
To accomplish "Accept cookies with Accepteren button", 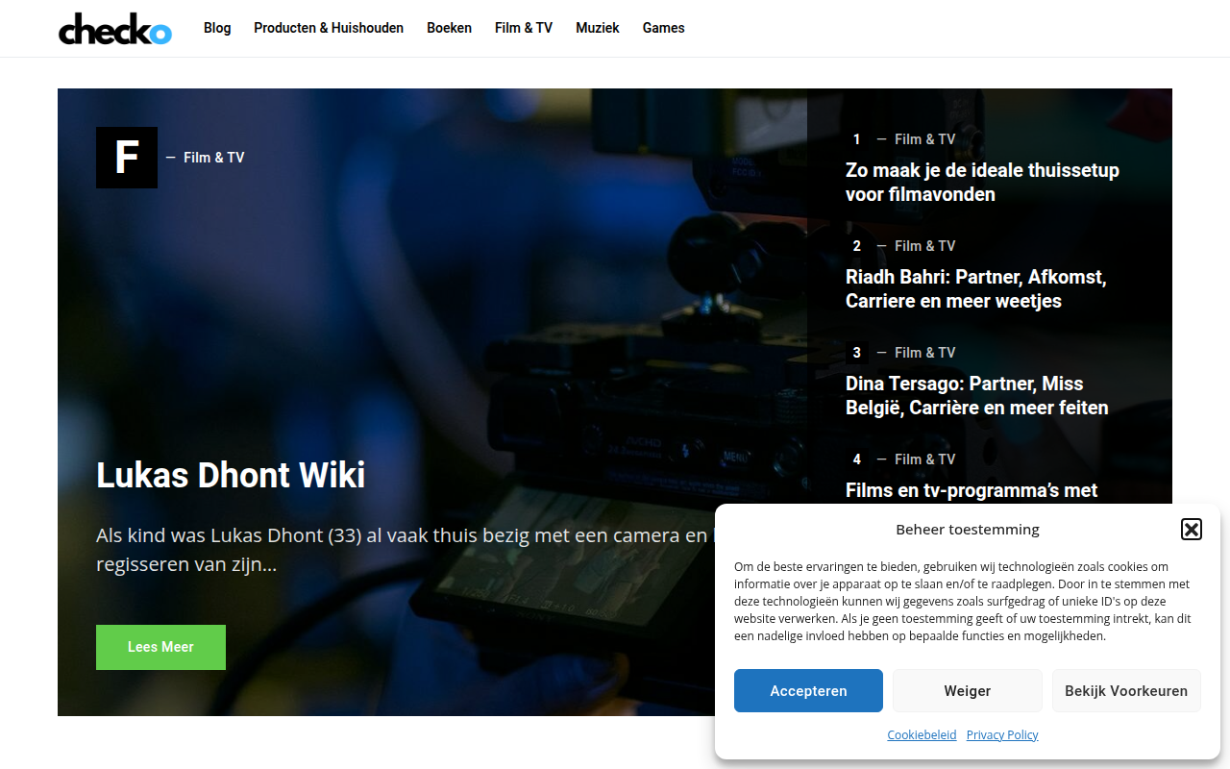I will click(x=808, y=691).
